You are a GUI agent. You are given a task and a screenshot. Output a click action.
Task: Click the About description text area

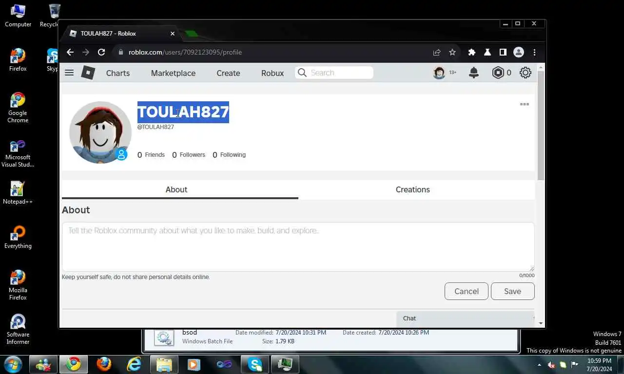[298, 247]
